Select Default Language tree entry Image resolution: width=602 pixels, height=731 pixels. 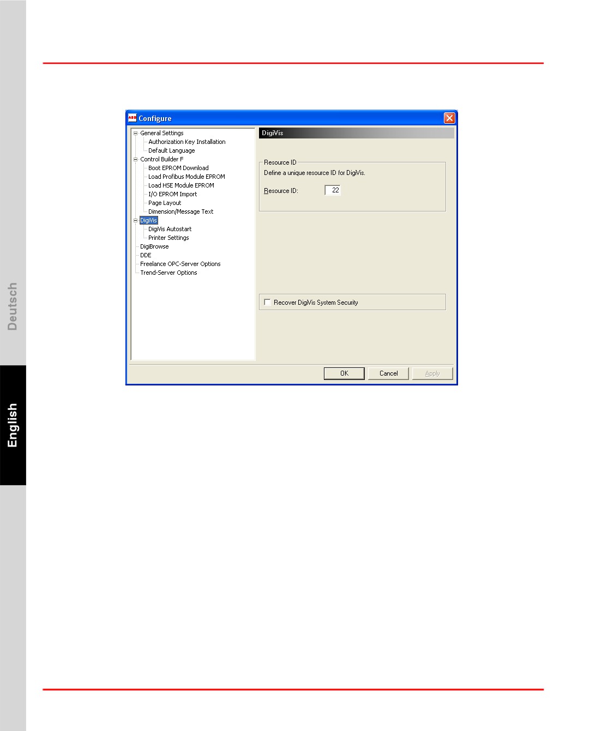pos(172,150)
